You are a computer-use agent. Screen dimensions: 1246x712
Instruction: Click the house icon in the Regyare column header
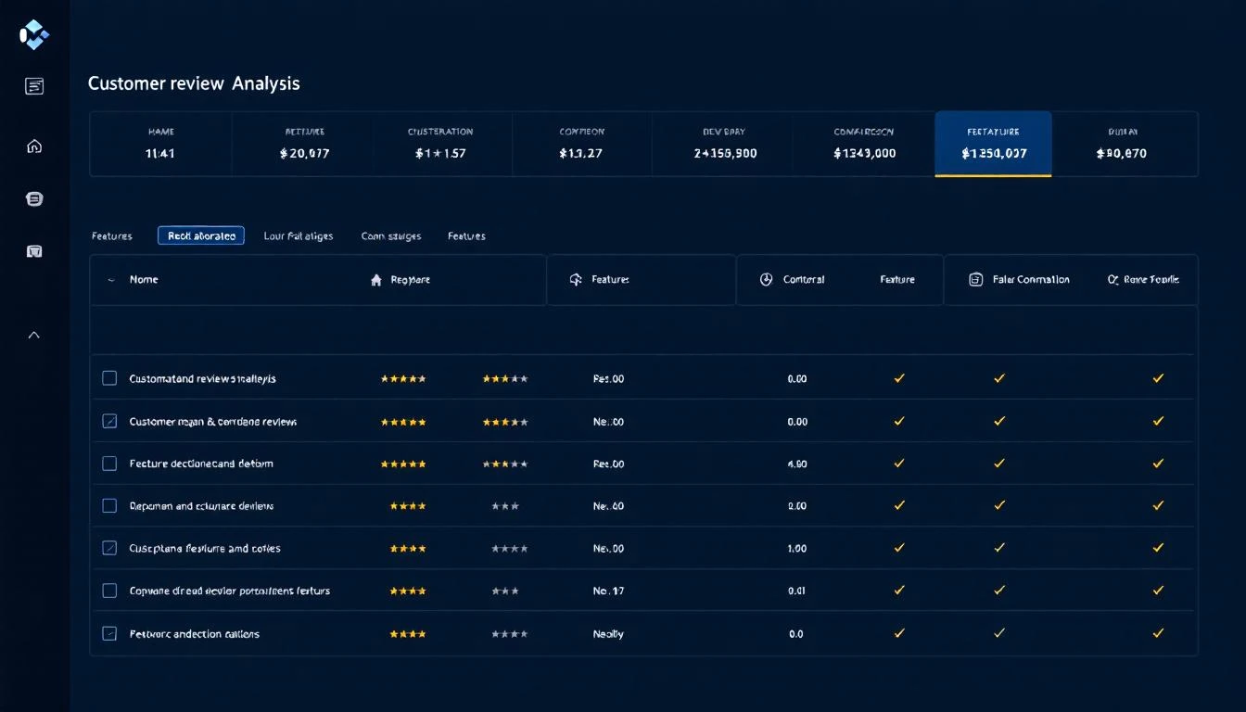coord(377,279)
